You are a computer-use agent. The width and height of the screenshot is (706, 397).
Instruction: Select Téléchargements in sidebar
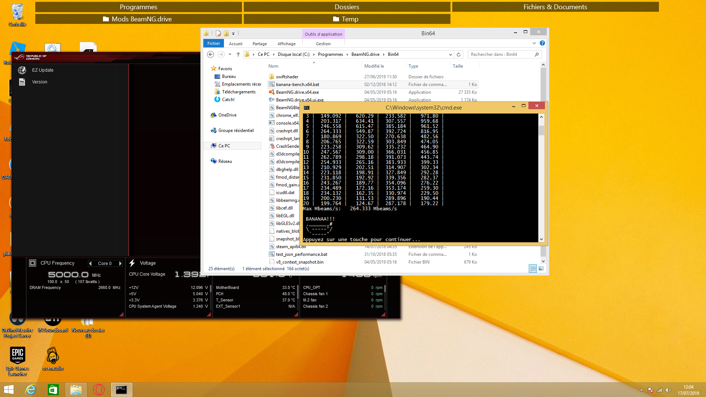pos(239,92)
